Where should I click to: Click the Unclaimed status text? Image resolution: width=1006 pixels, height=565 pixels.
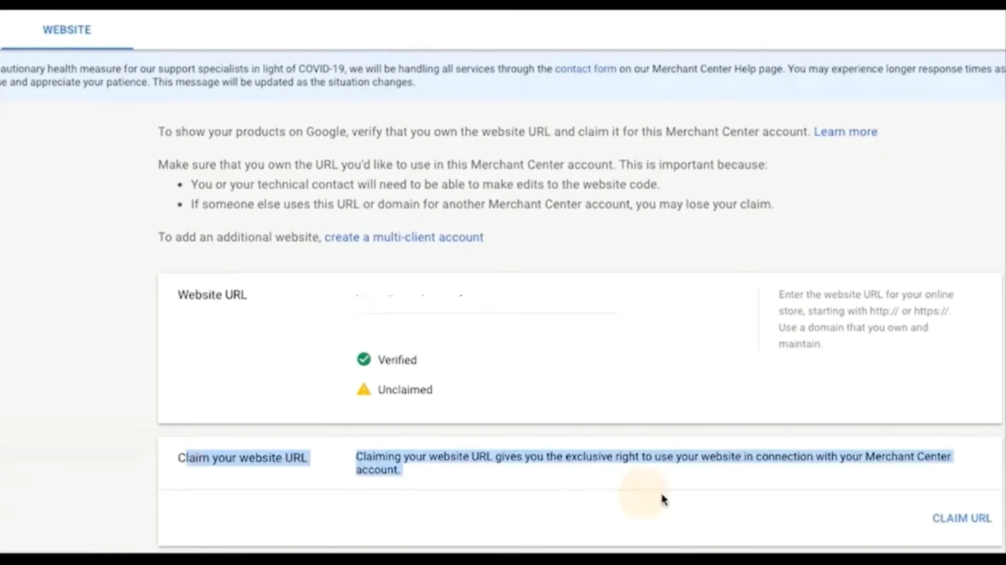coord(405,390)
